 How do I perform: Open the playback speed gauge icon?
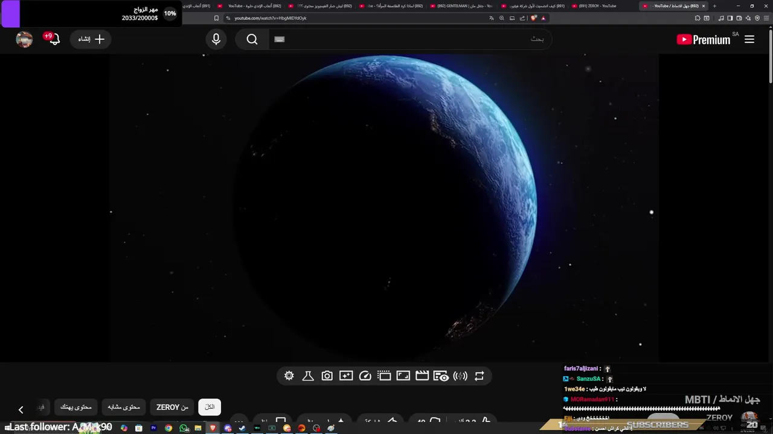pyautogui.click(x=365, y=376)
